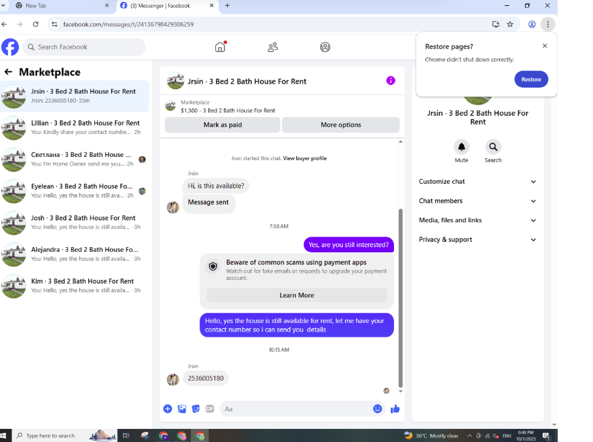
Task: Open the Friends icon in top navigation
Action: point(273,47)
